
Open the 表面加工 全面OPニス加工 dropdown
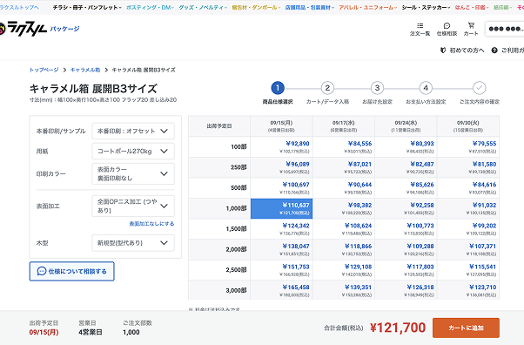tap(133, 206)
